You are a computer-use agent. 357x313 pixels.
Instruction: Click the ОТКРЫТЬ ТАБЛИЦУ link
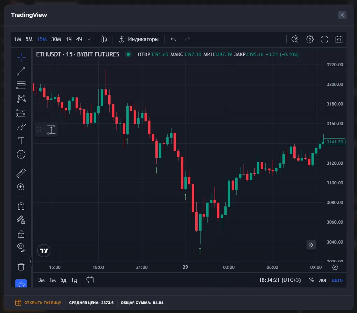click(39, 302)
